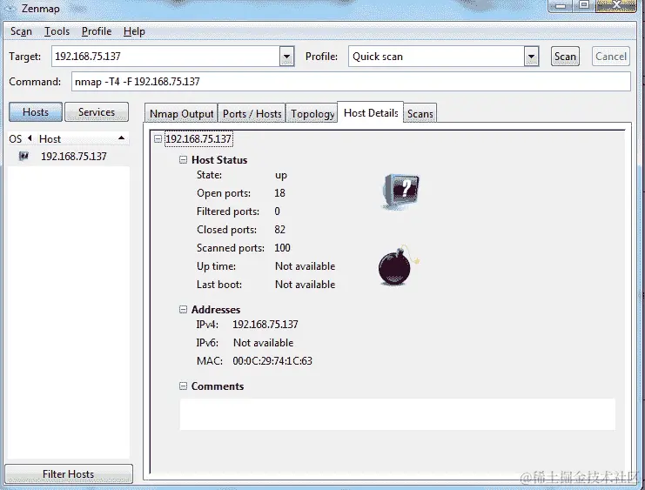Click the OS column header
The image size is (645, 490).
pos(15,139)
